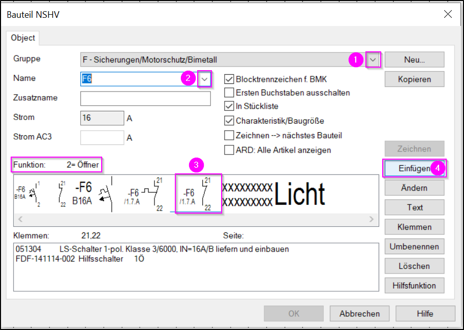Click the Abbrechen button

[x=359, y=314]
